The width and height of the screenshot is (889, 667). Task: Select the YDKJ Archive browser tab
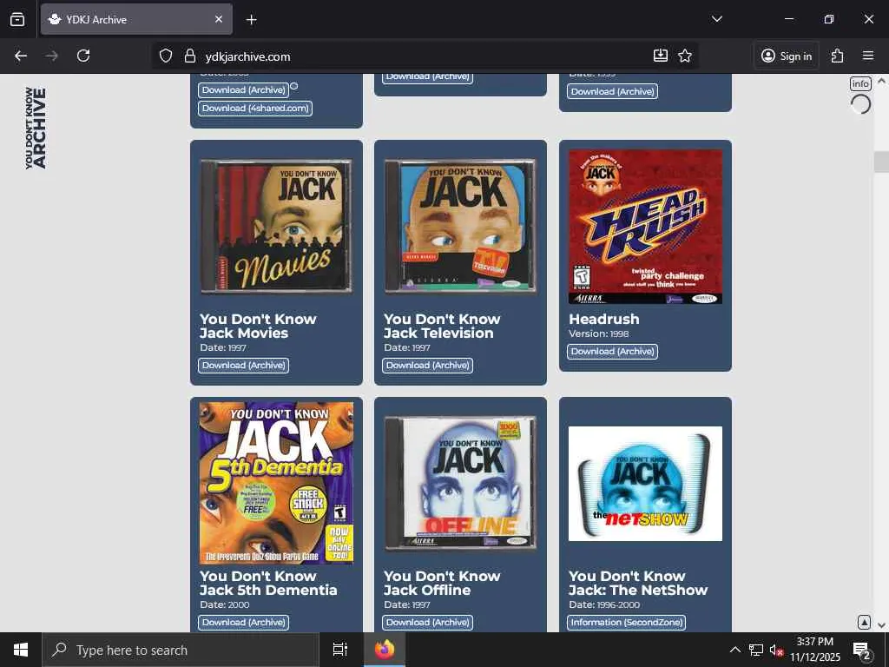coord(136,19)
